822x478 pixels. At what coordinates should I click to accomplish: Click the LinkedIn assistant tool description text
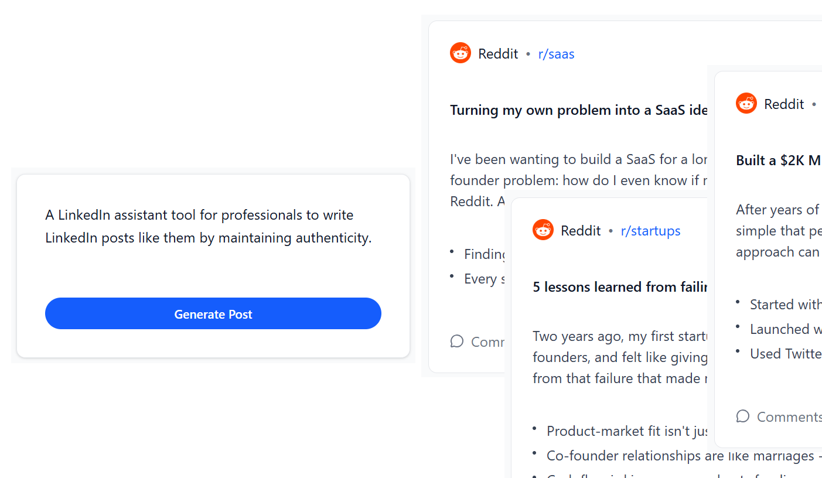click(209, 227)
